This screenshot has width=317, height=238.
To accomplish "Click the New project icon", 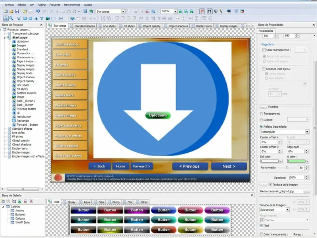I will [6, 12].
